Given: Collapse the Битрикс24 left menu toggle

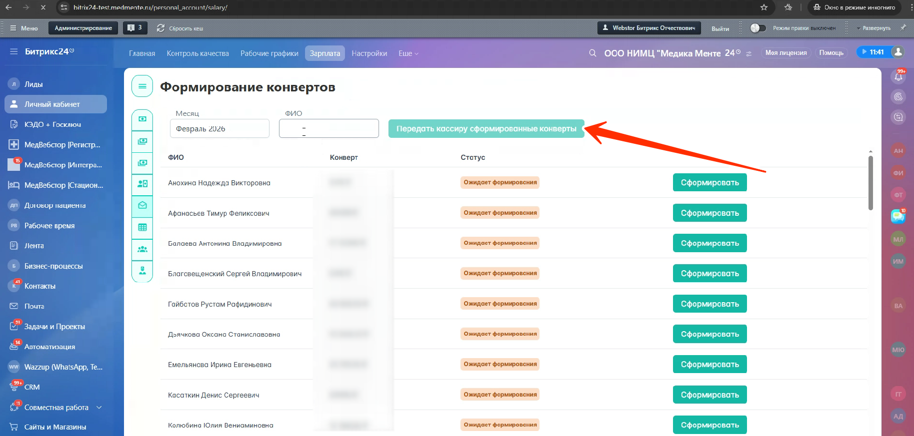Looking at the screenshot, I should point(14,51).
